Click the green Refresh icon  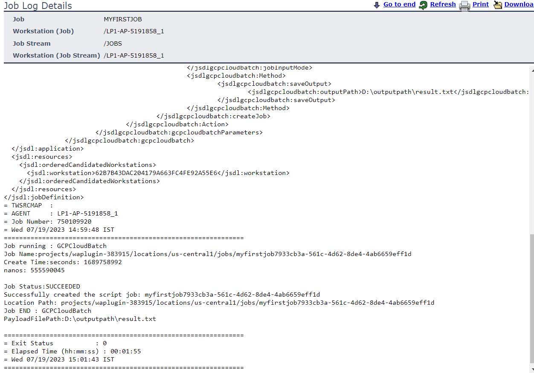[423, 5]
